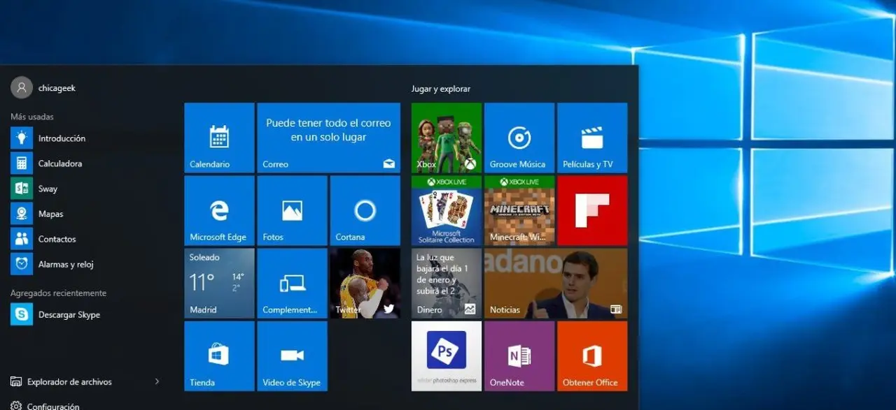Expand Explorador de archivos arrow

click(157, 381)
